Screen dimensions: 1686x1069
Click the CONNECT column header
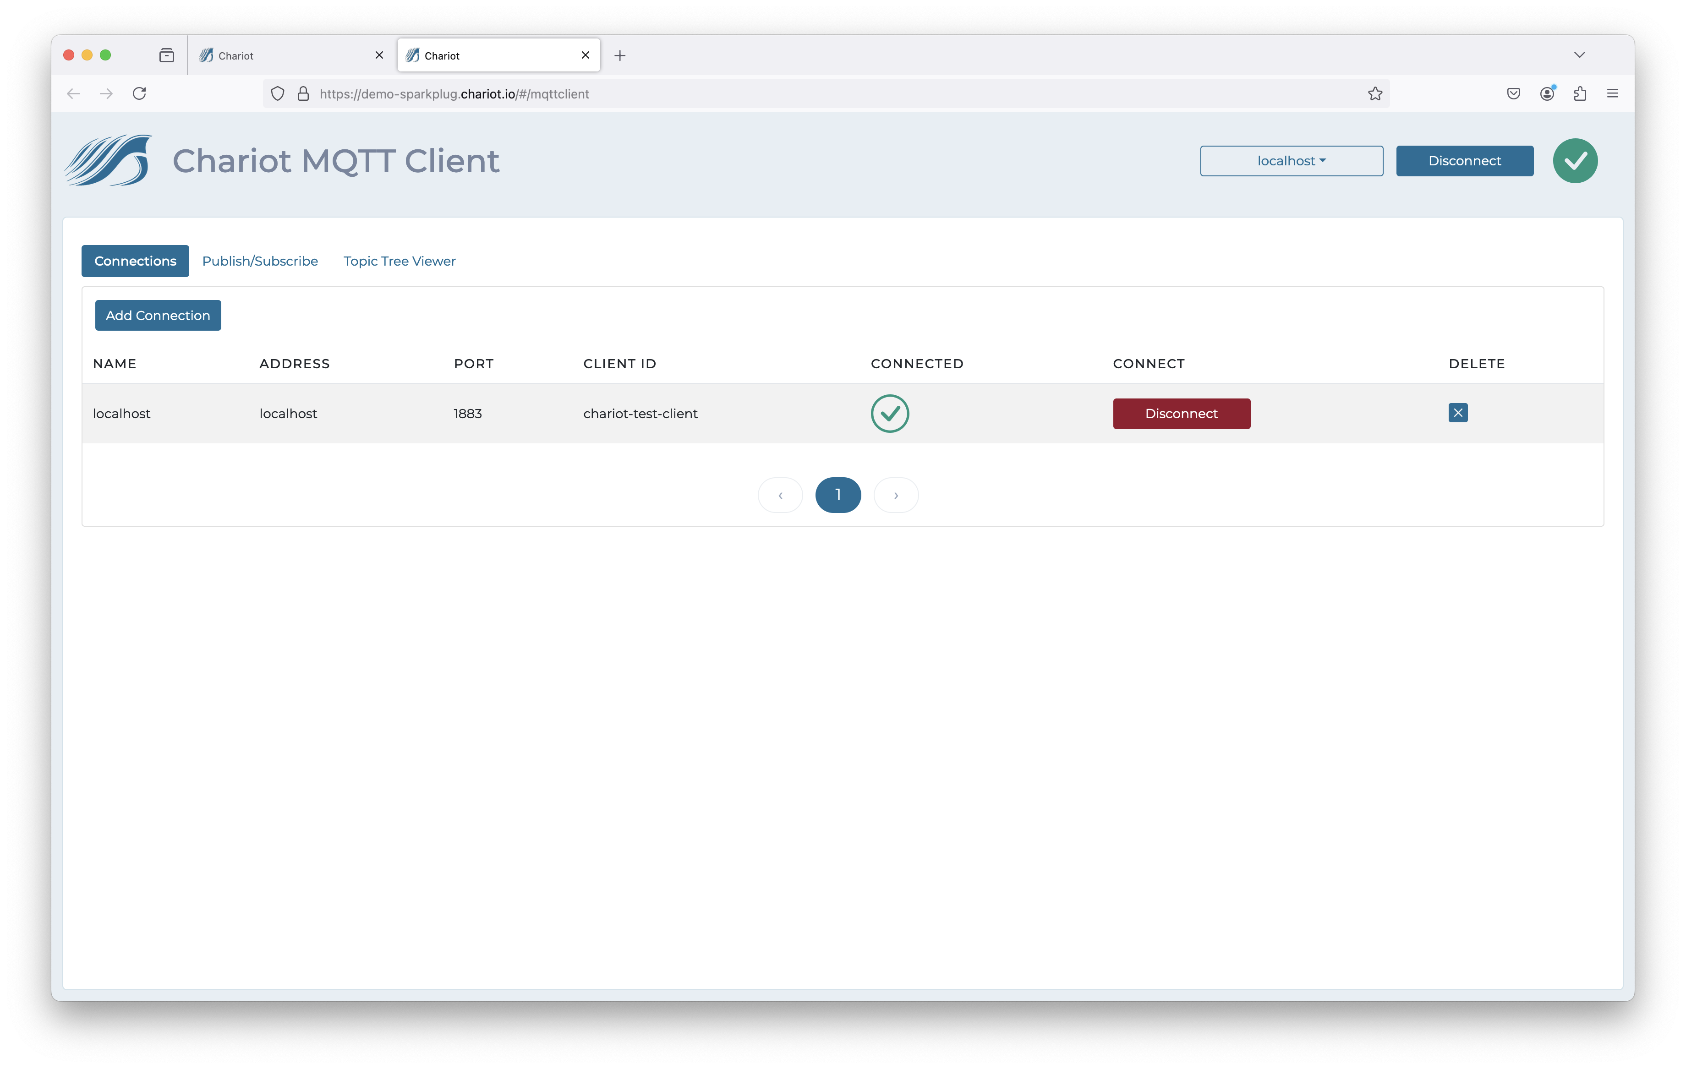coord(1149,364)
